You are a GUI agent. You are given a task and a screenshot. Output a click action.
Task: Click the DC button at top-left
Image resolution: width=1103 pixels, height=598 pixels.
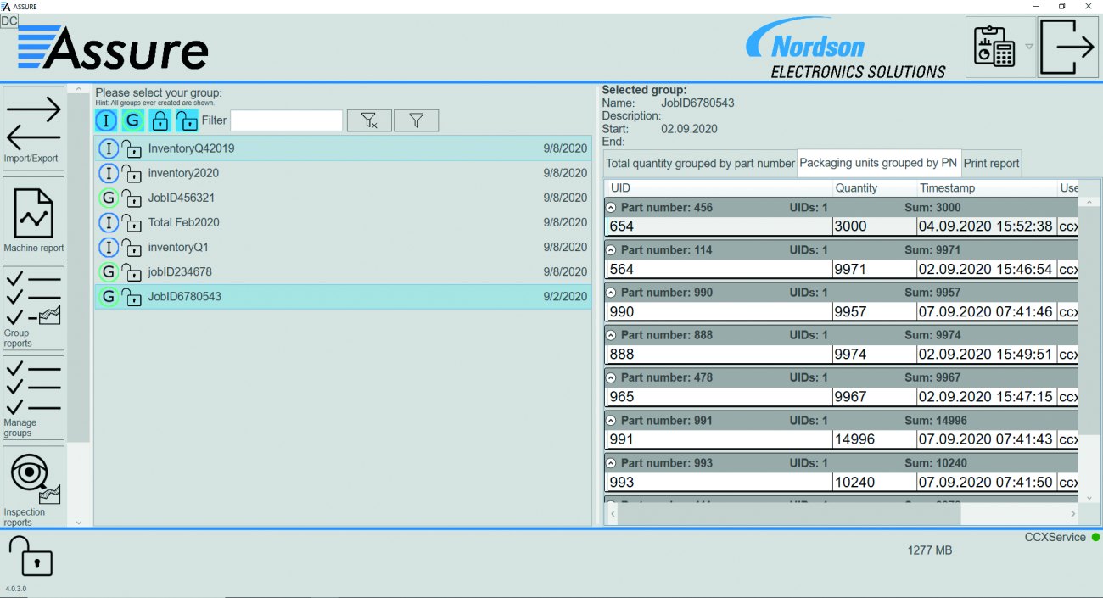tap(9, 20)
